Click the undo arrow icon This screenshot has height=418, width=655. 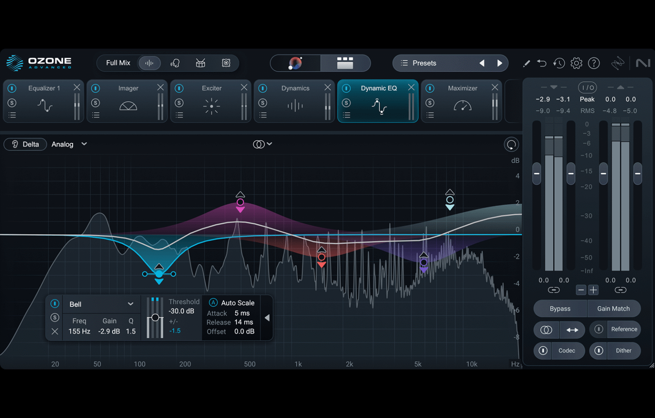point(542,63)
